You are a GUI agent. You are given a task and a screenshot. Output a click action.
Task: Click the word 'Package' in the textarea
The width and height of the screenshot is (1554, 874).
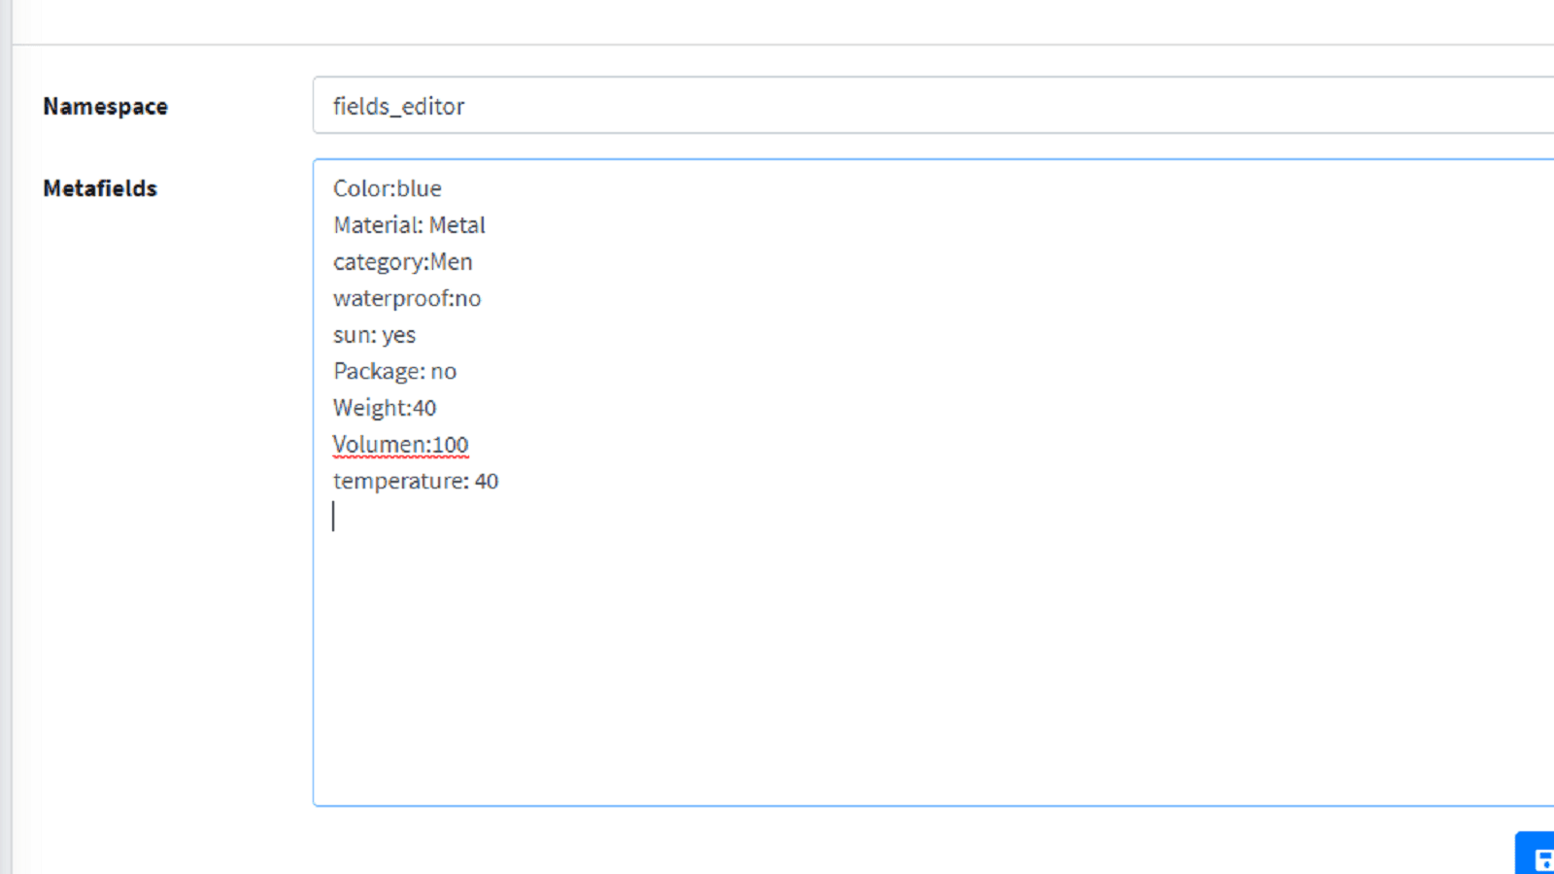[x=377, y=372]
